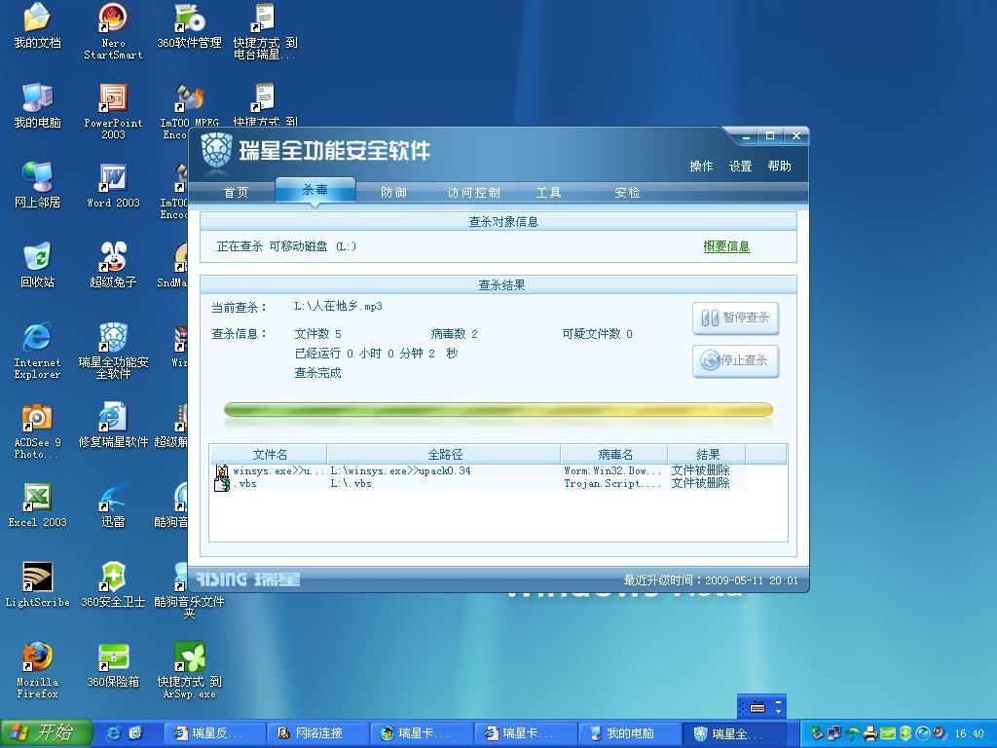Open the 访问控制 tab
The height and width of the screenshot is (748, 997).
coord(474,192)
